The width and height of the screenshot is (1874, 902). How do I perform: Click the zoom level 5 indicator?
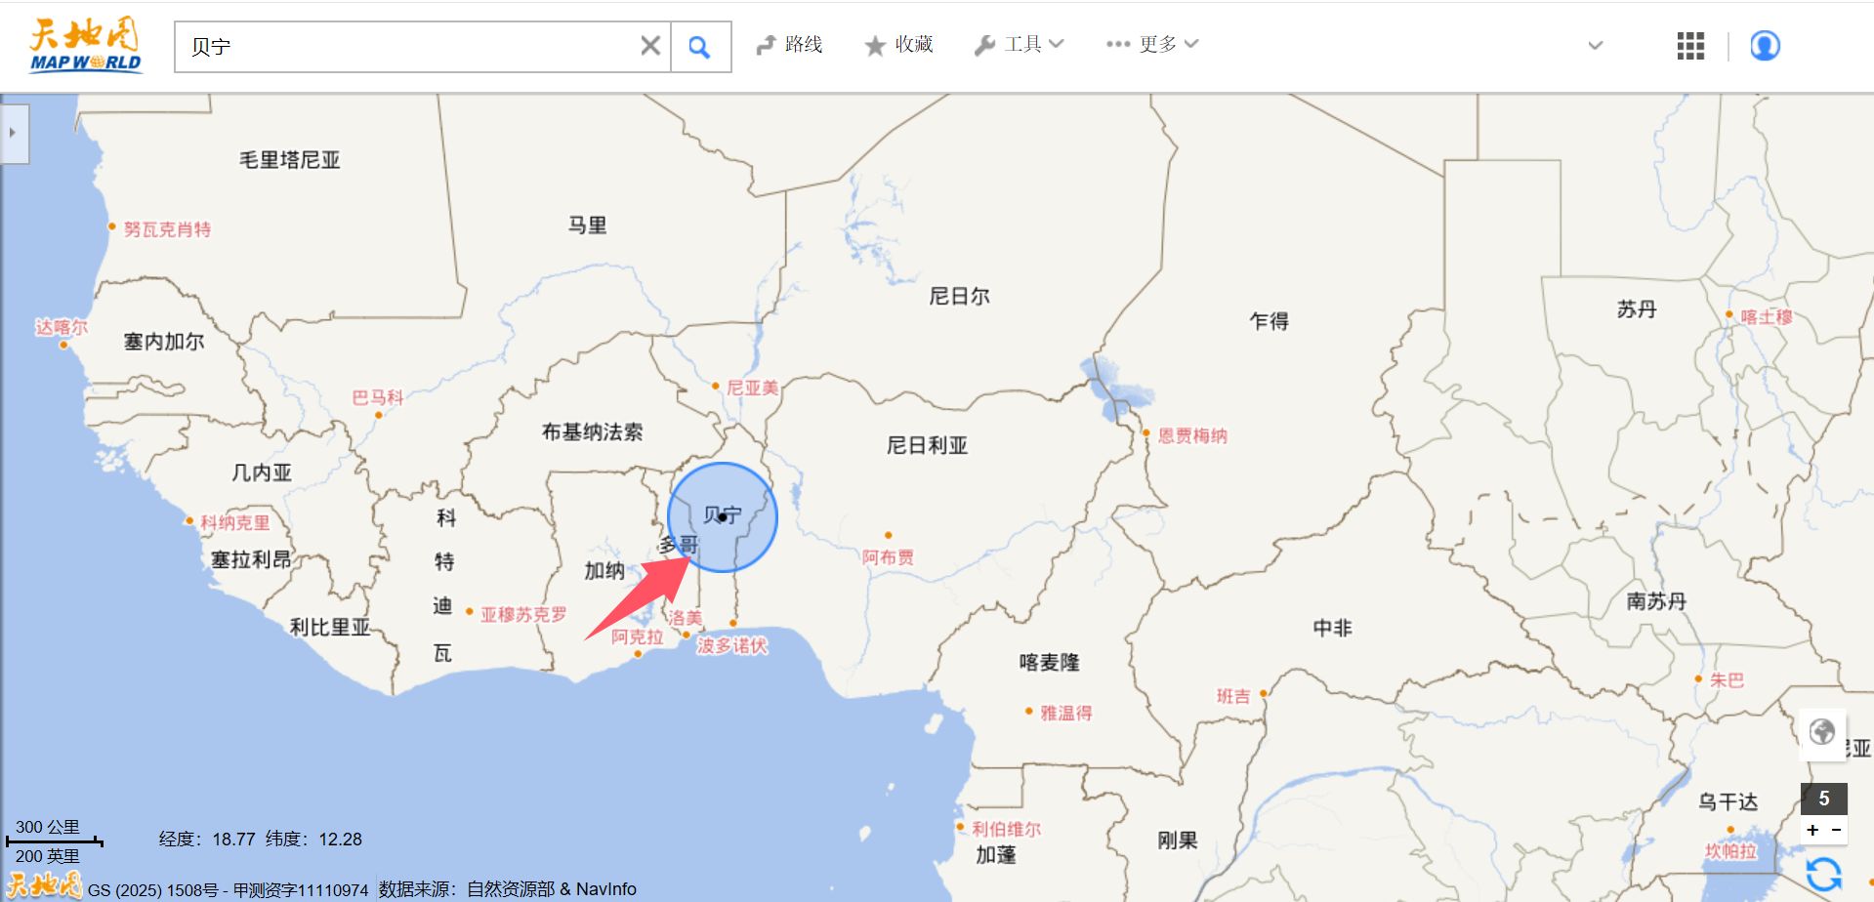1823,798
